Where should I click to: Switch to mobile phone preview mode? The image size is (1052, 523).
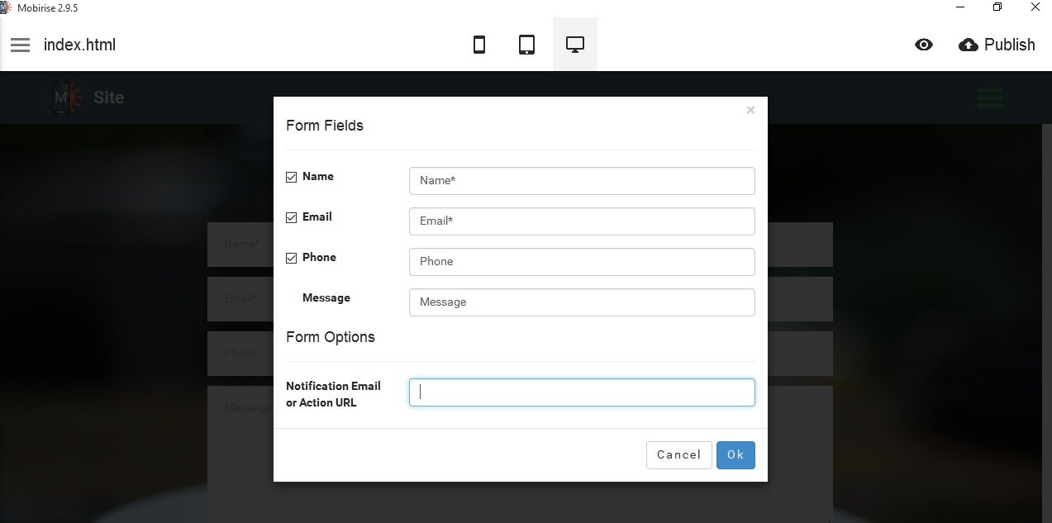coord(479,45)
